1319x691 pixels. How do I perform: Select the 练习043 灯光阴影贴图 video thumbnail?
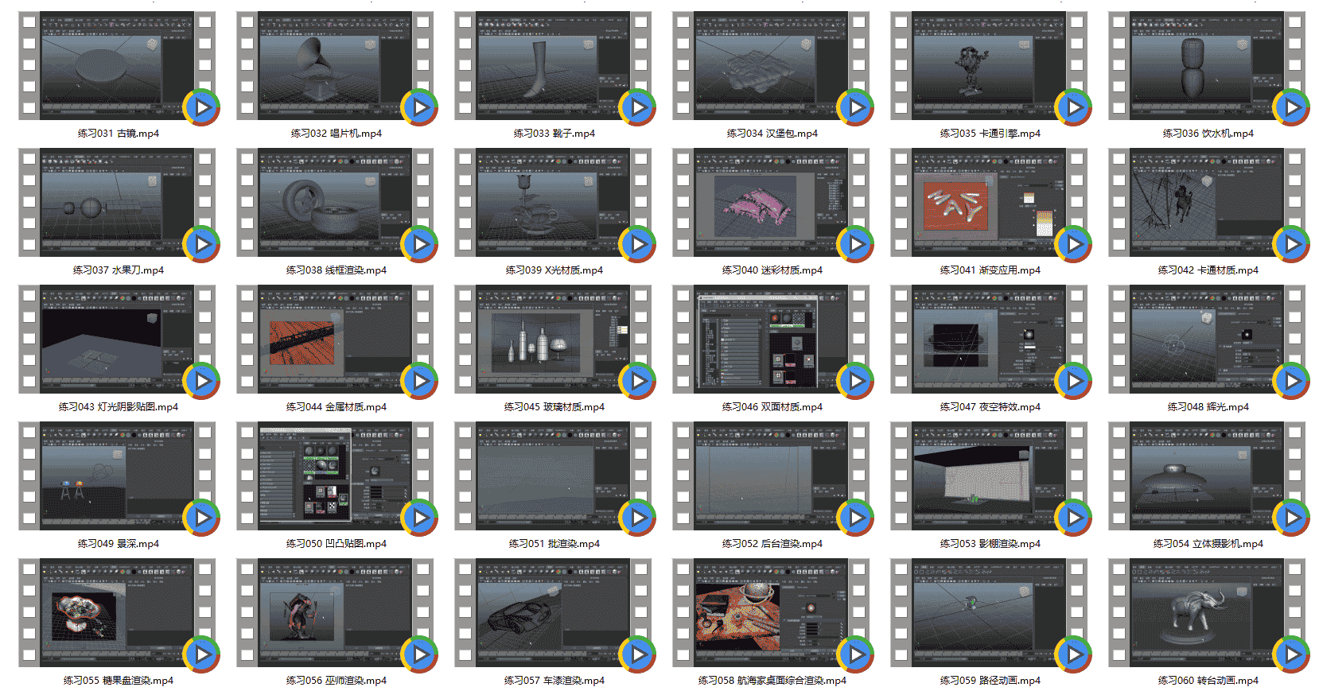117,340
